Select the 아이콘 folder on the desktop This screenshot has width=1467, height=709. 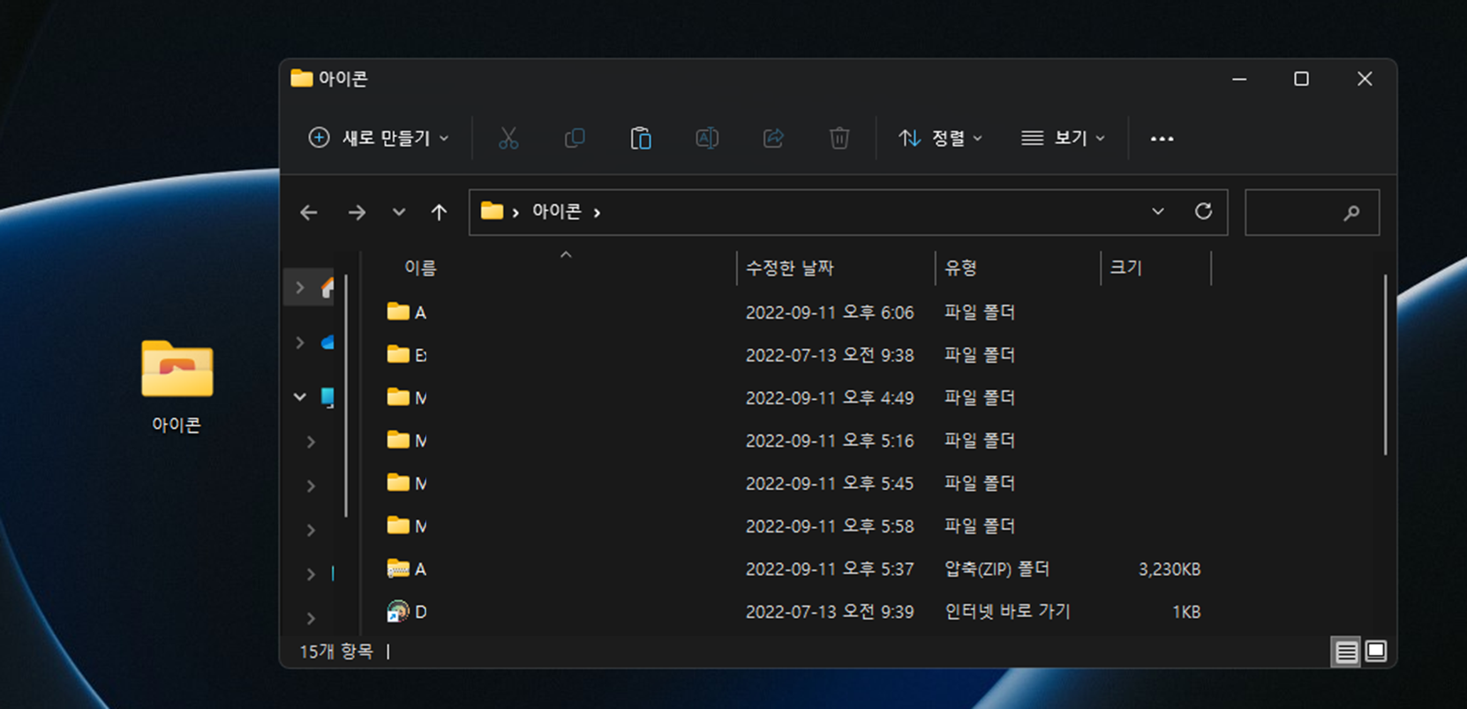tap(177, 386)
